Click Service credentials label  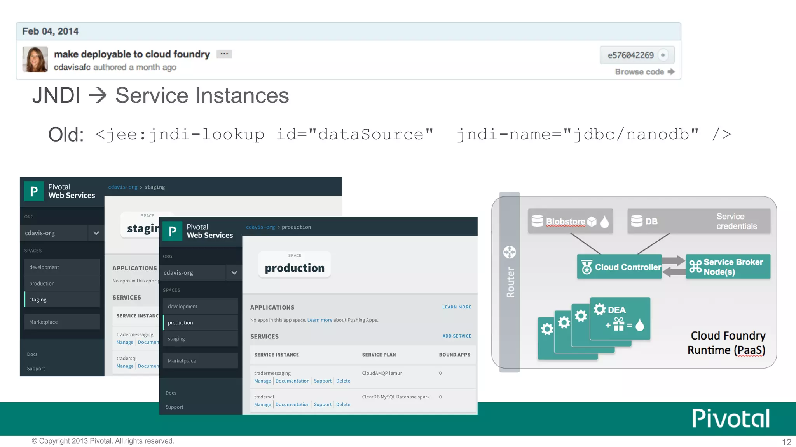tap(737, 221)
